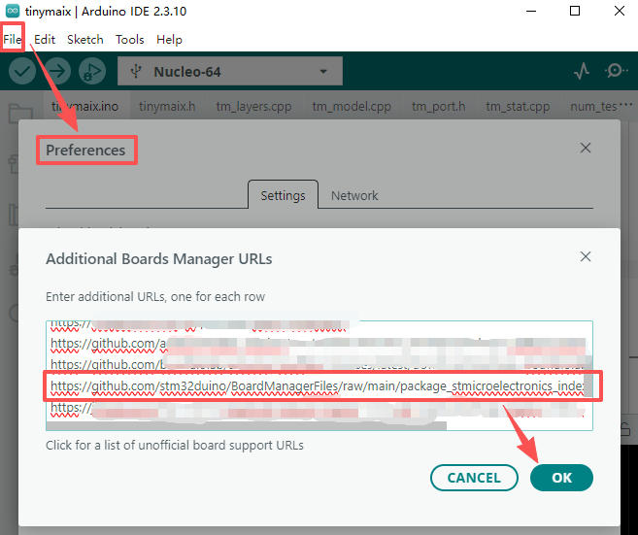Viewport: 638px width, 535px height.
Task: Close the Additional Boards Manager URLs dialog
Action: tap(586, 256)
